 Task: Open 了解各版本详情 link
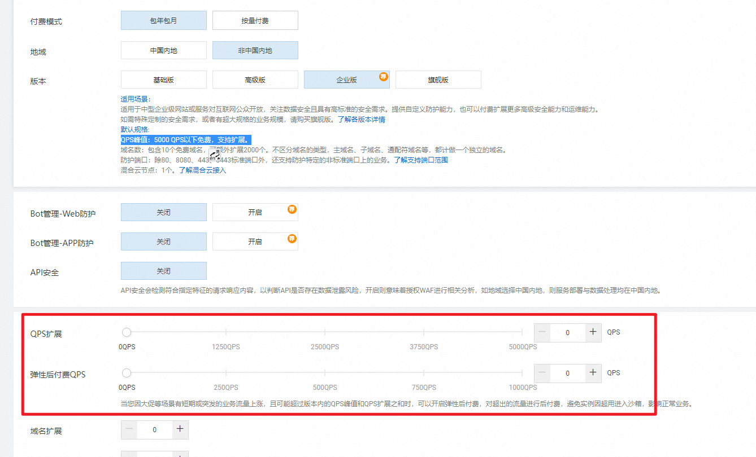362,120
